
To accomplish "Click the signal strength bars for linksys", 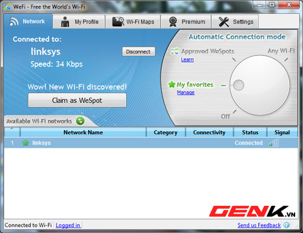I will pyautogui.click(x=274, y=143).
